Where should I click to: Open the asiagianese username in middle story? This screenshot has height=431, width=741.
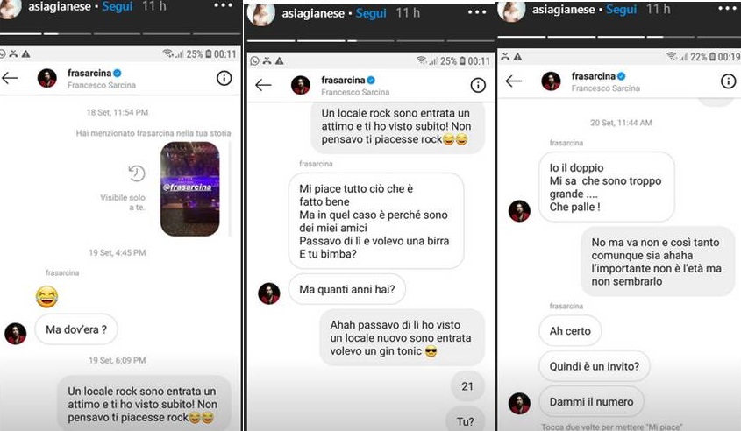(x=313, y=14)
